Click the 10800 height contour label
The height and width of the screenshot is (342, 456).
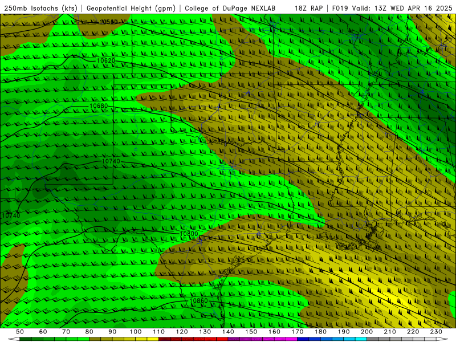(189, 234)
